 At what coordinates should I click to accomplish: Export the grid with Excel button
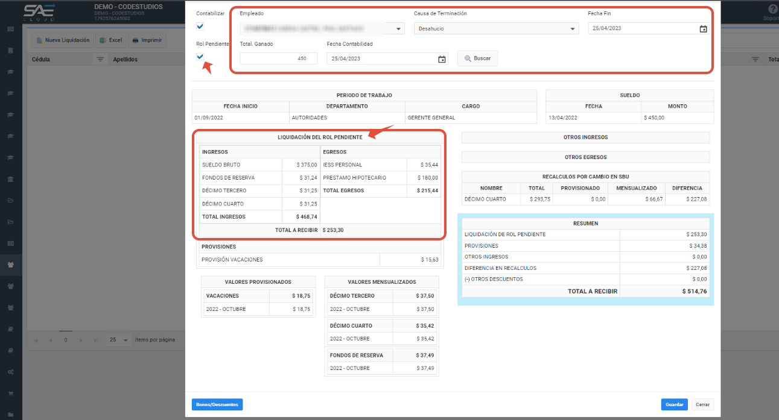pos(111,40)
